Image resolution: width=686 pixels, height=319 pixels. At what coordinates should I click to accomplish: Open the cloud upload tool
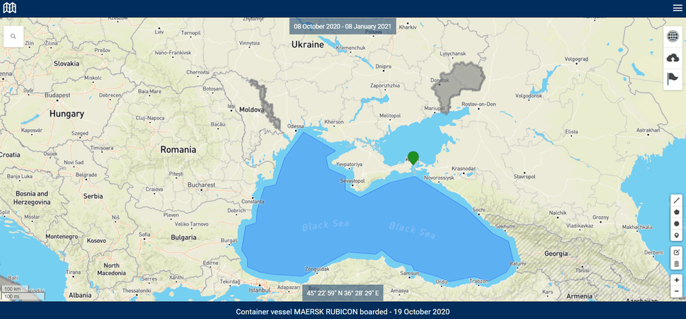(x=673, y=58)
